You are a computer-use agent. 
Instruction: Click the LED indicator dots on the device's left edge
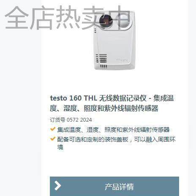[x=95, y=31]
